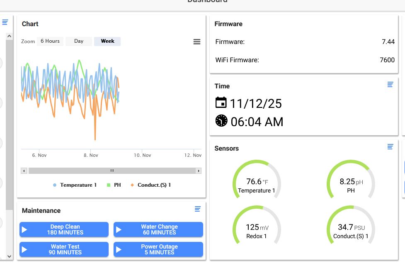
Task: Click the chart navigator right arrow
Action: pos(199,171)
